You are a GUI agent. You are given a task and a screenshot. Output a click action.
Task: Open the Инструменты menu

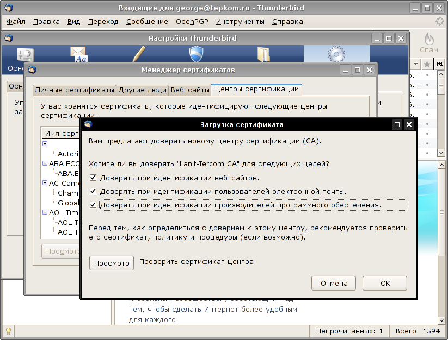click(240, 22)
